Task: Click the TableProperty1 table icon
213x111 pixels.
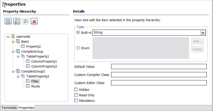Action: (x=23, y=56)
